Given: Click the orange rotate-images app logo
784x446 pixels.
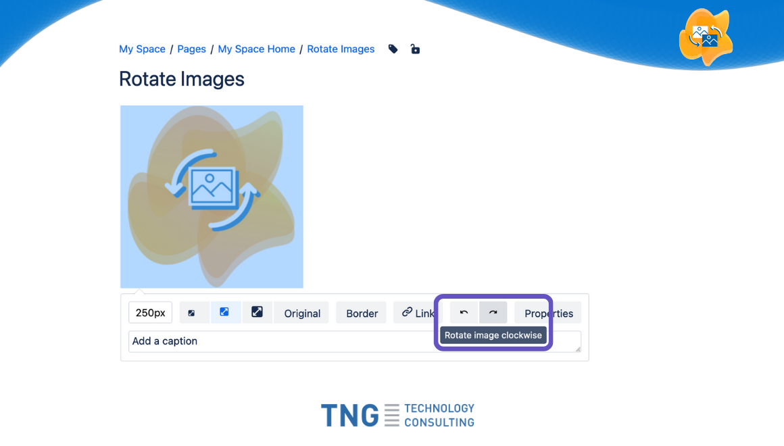Looking at the screenshot, I should (706, 36).
